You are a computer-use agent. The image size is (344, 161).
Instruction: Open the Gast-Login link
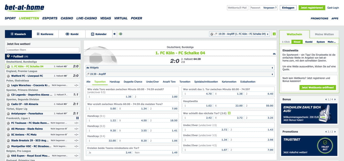[333, 8]
